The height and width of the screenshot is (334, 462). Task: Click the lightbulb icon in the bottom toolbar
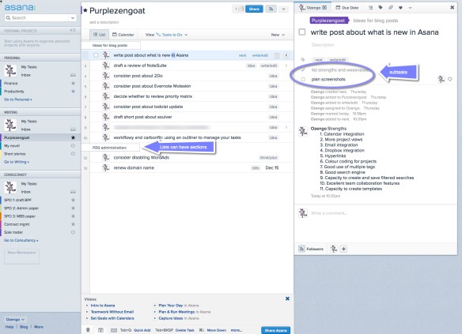click(88, 330)
